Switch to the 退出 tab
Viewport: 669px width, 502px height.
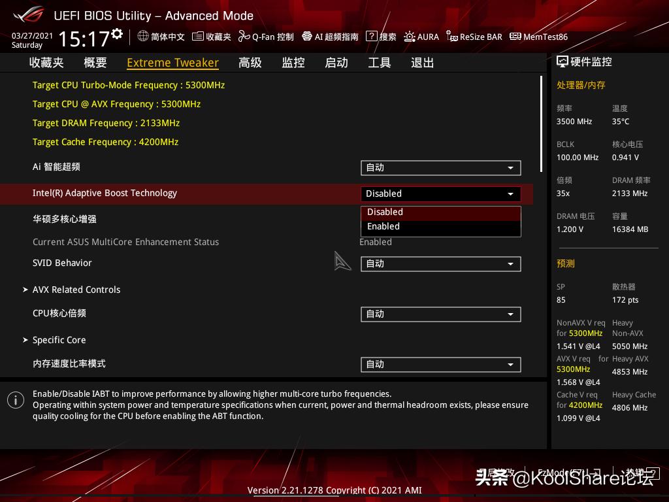[x=423, y=63]
